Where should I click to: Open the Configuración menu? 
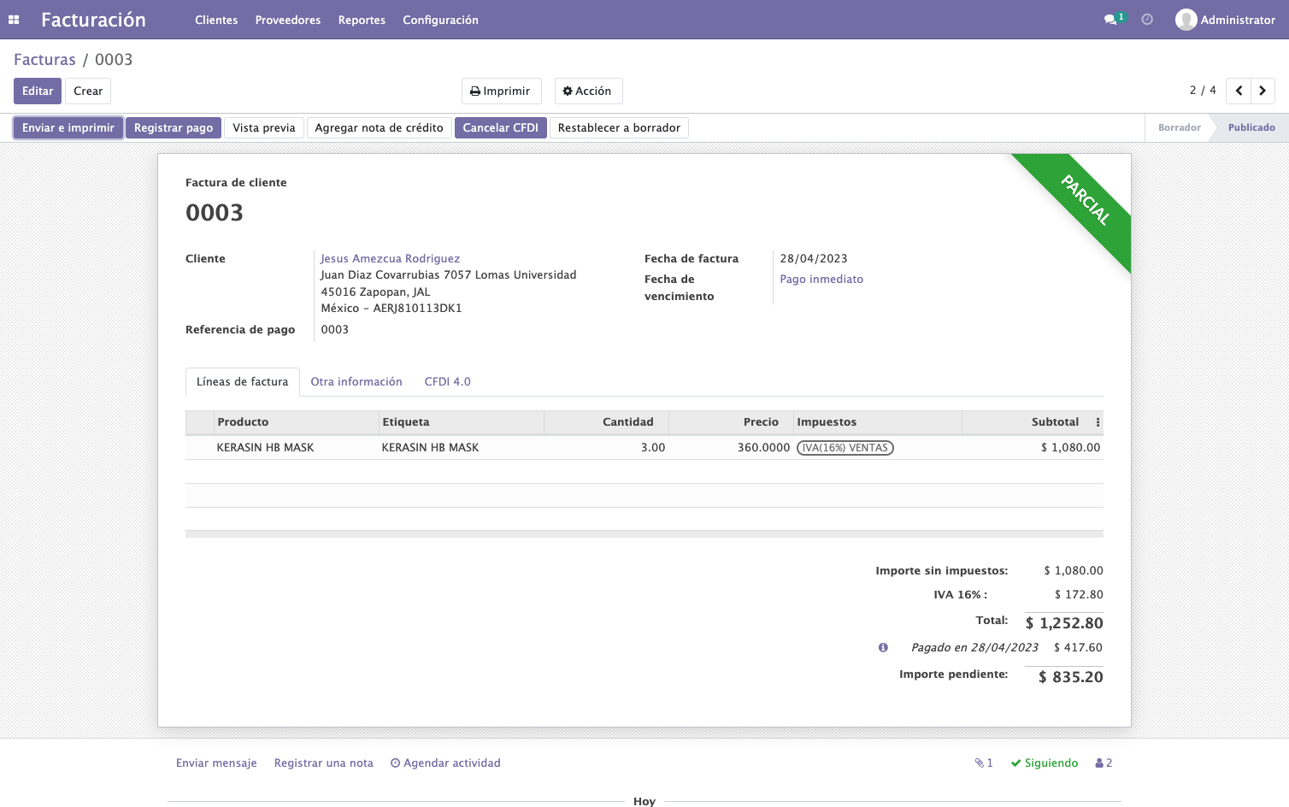(x=440, y=20)
